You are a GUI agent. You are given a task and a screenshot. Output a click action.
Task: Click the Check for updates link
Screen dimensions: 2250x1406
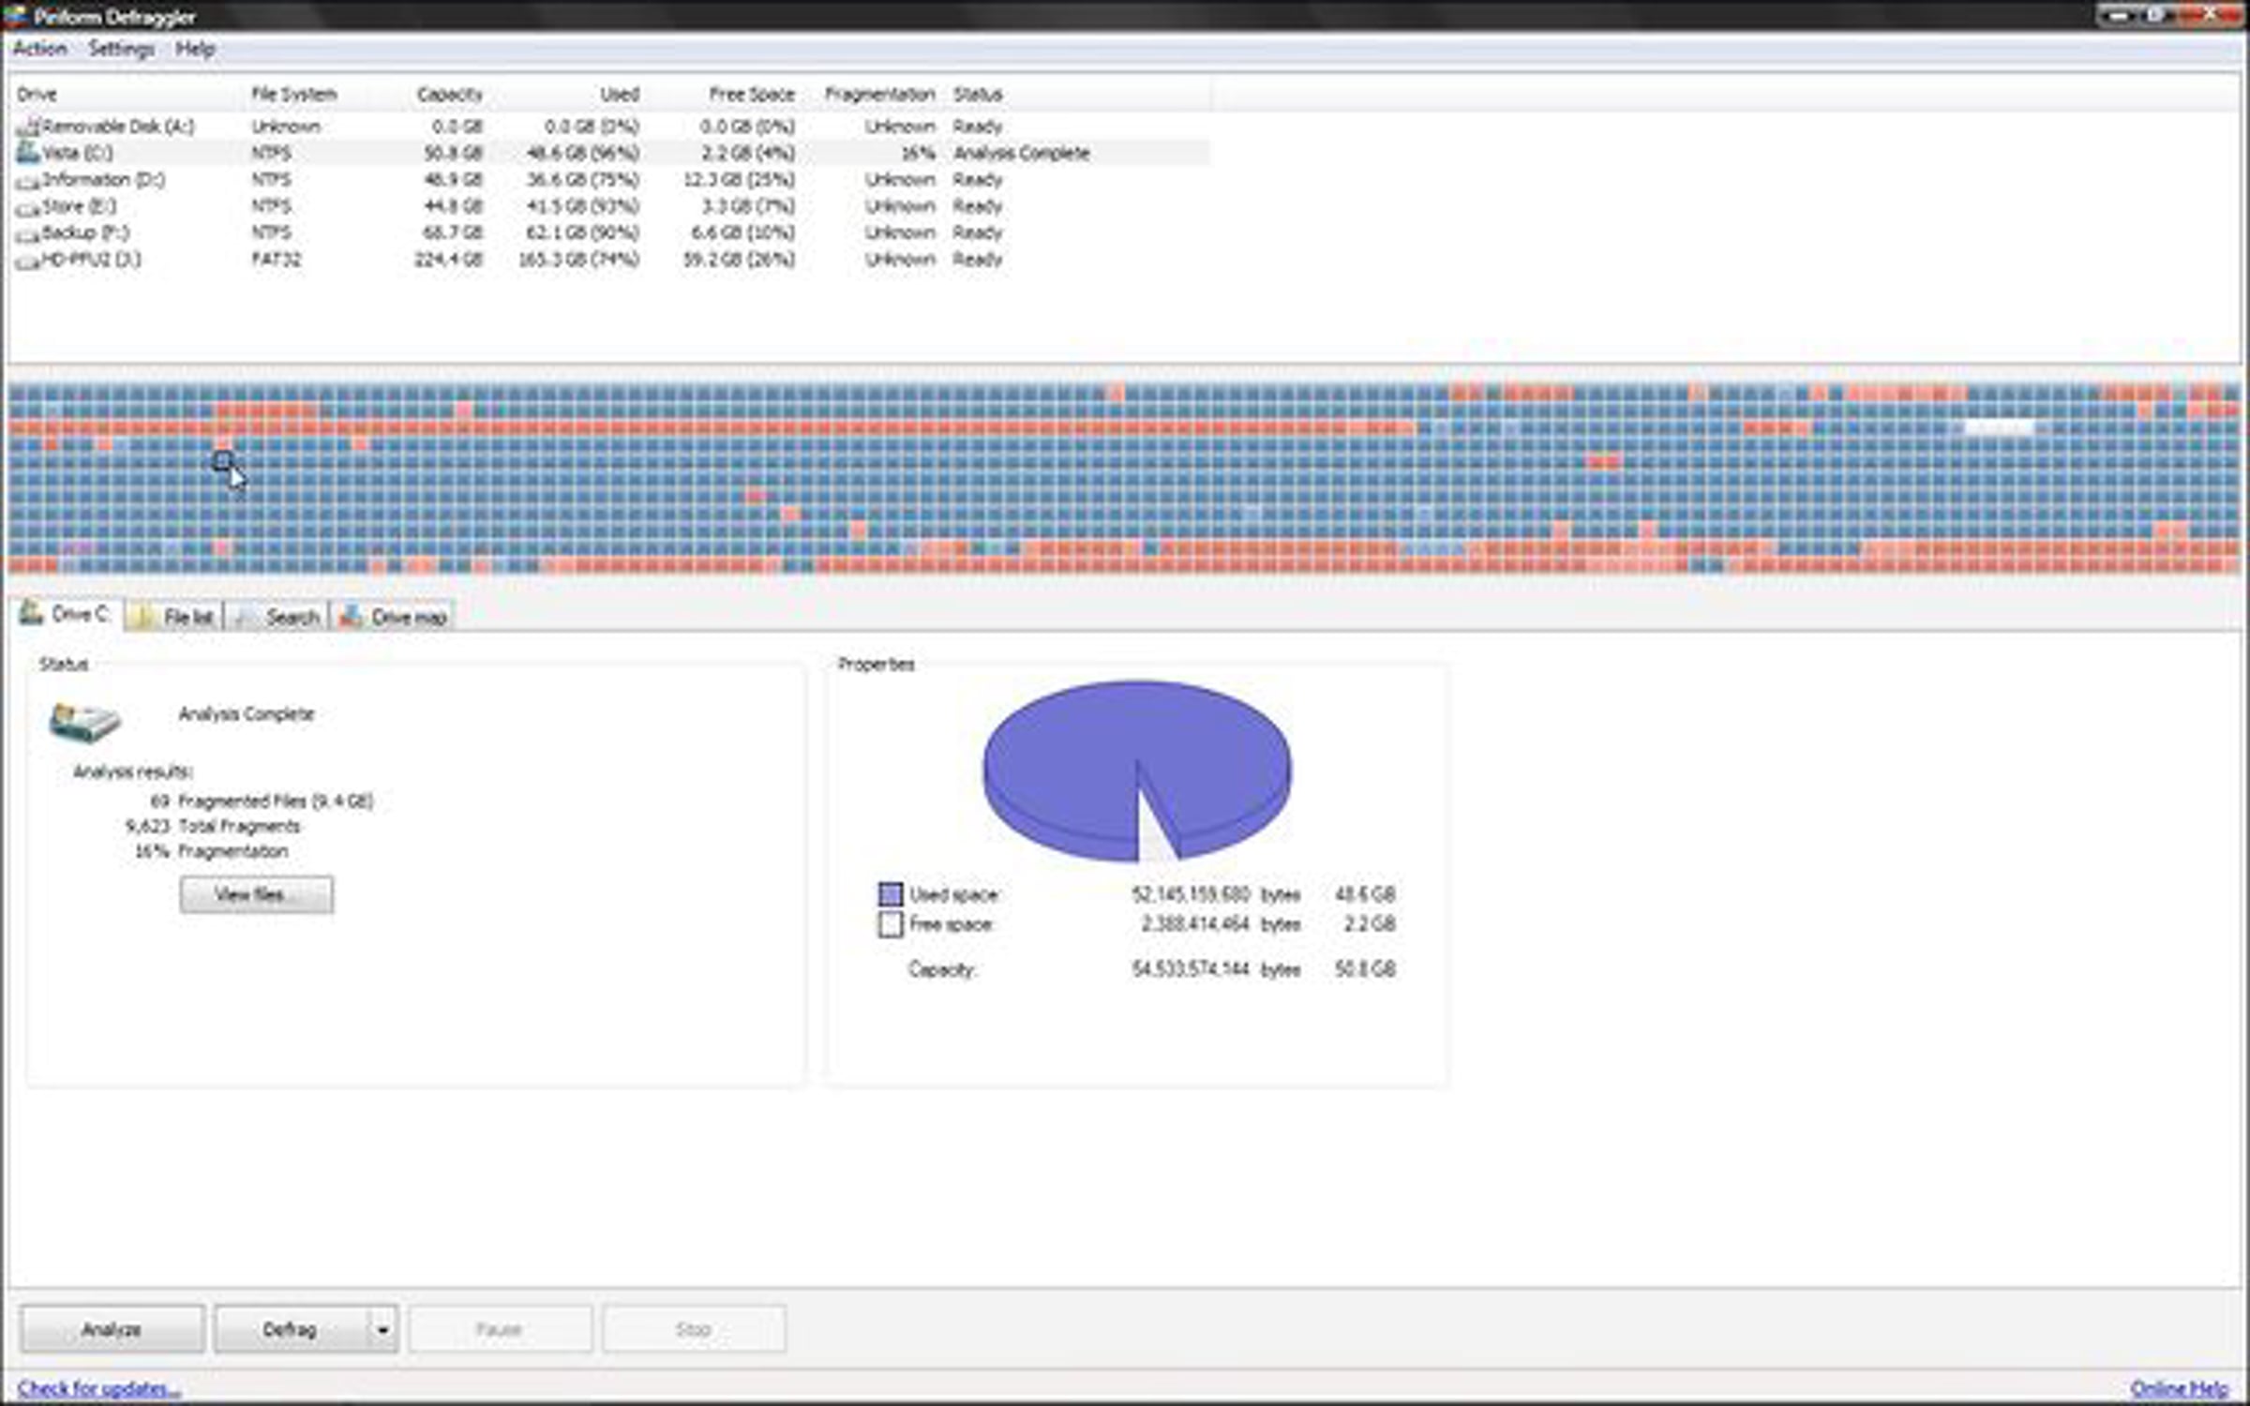tap(97, 1388)
